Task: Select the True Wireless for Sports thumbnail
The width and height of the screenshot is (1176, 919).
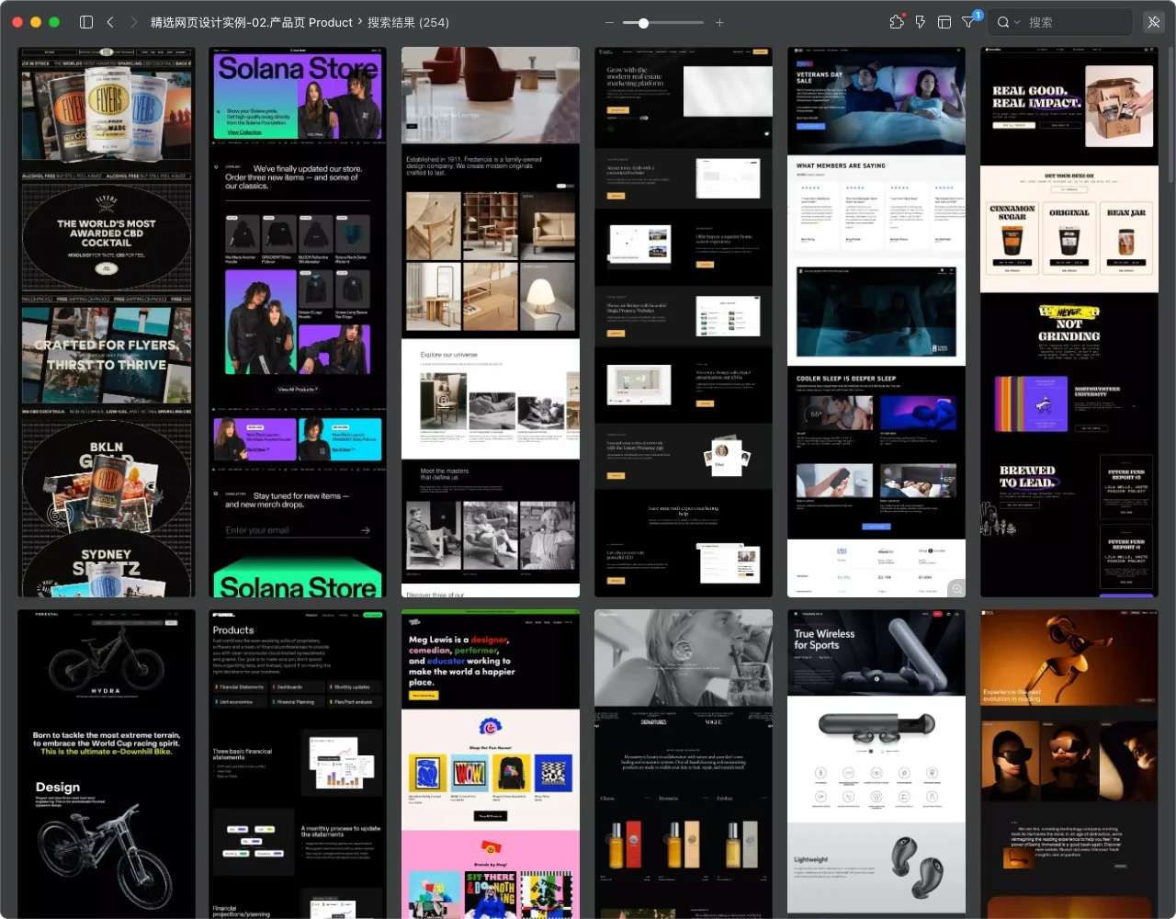Action: [876, 763]
